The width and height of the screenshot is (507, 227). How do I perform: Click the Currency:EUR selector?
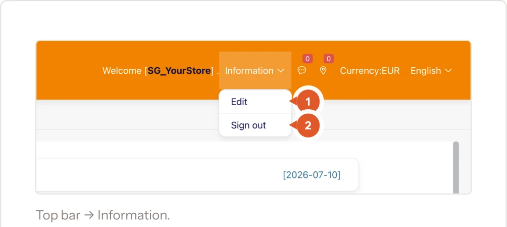pos(370,71)
